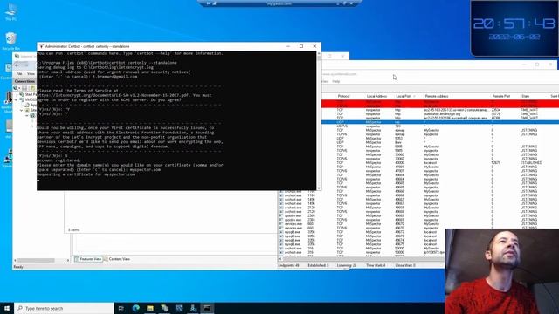Sort TCPView list by Remote Port column

tap(501, 96)
